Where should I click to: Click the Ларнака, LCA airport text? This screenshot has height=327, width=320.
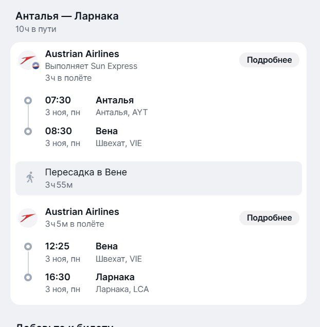pos(122,289)
